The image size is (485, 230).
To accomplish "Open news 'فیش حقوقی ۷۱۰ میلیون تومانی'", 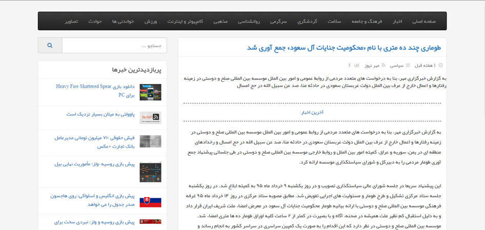I will (95, 142).
